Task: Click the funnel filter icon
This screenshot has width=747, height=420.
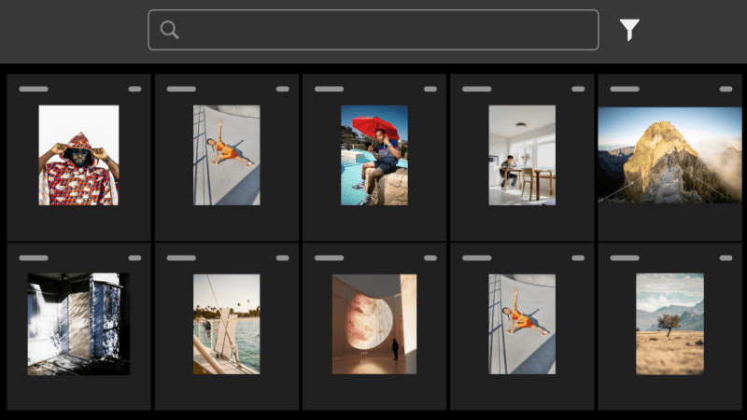Action: [629, 30]
